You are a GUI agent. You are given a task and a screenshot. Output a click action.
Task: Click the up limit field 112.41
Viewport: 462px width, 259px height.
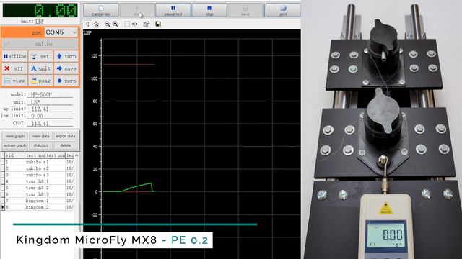pos(50,109)
